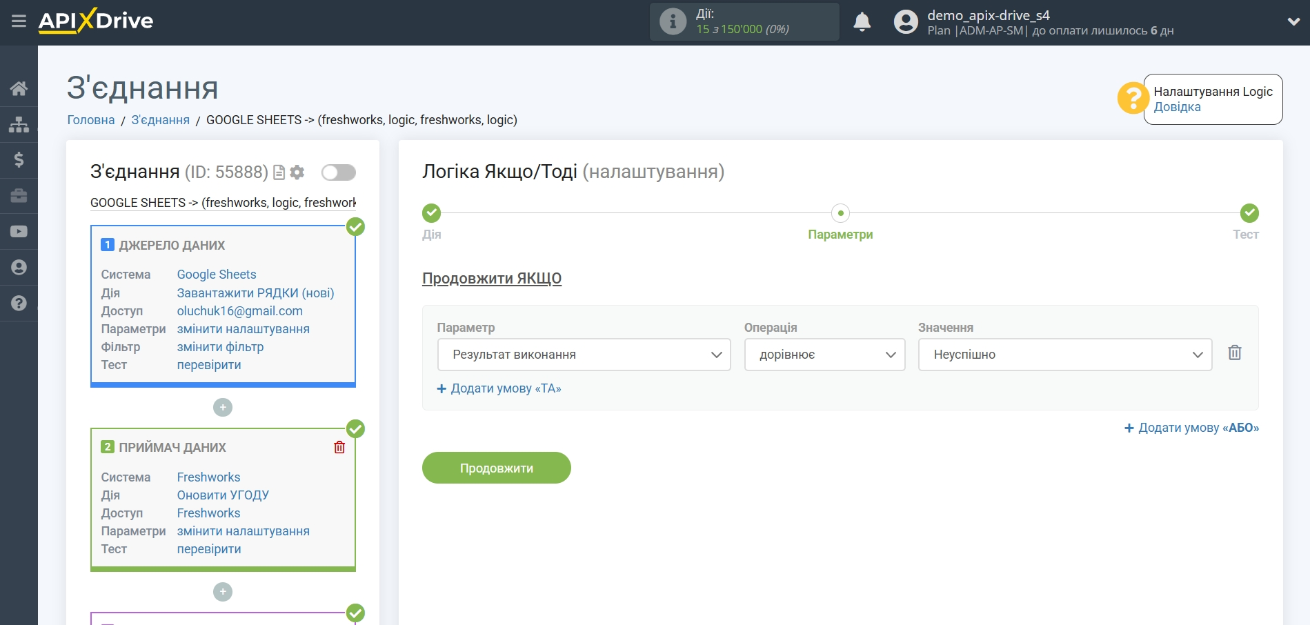Toggle the connection on/off switch
The width and height of the screenshot is (1310, 625).
[338, 172]
